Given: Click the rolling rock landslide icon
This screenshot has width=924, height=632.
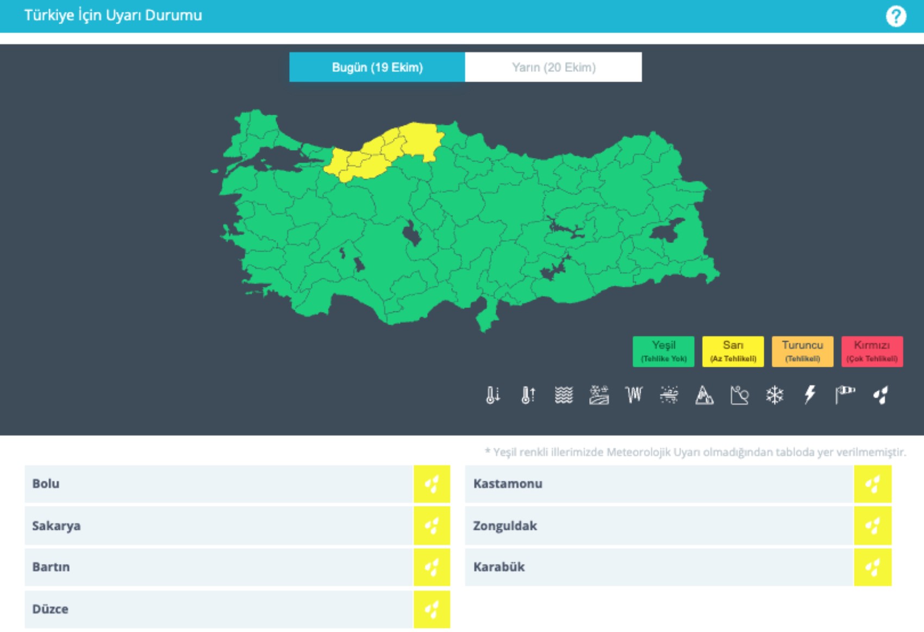Looking at the screenshot, I should pyautogui.click(x=739, y=395).
